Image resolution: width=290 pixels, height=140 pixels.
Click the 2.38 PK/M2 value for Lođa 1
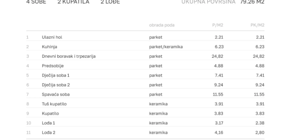pos(260,123)
